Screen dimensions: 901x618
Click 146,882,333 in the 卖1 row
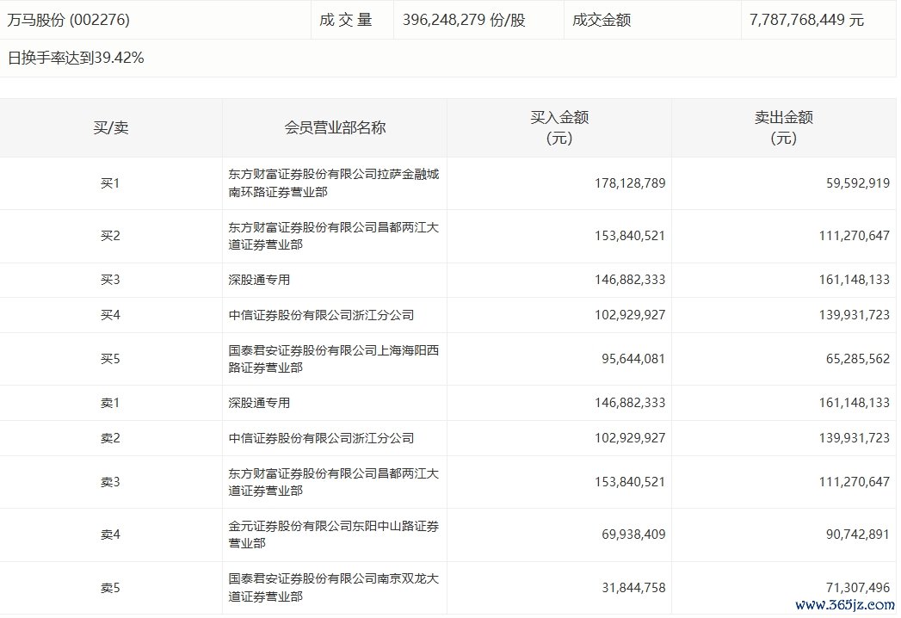point(630,403)
